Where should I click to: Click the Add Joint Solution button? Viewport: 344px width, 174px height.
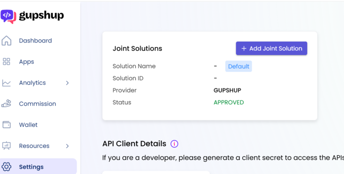tap(271, 48)
